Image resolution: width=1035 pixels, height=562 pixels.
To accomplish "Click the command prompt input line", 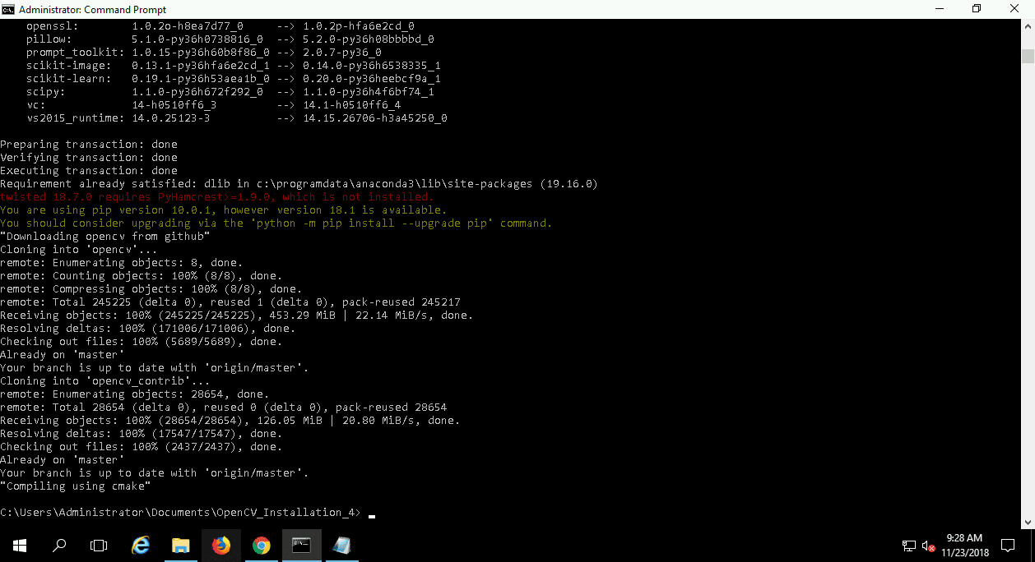I will pyautogui.click(x=188, y=513).
